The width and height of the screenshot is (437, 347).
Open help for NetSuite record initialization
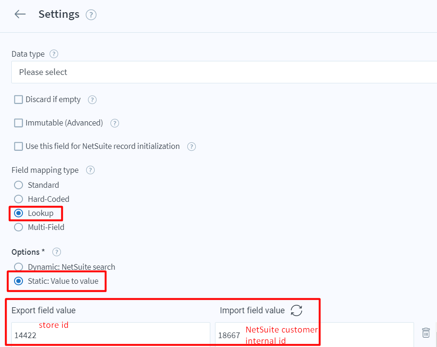tap(192, 147)
